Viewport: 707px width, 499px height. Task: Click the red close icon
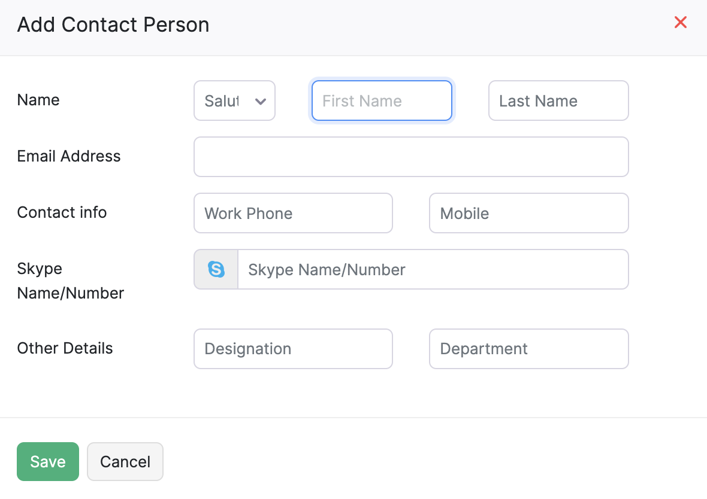681,22
